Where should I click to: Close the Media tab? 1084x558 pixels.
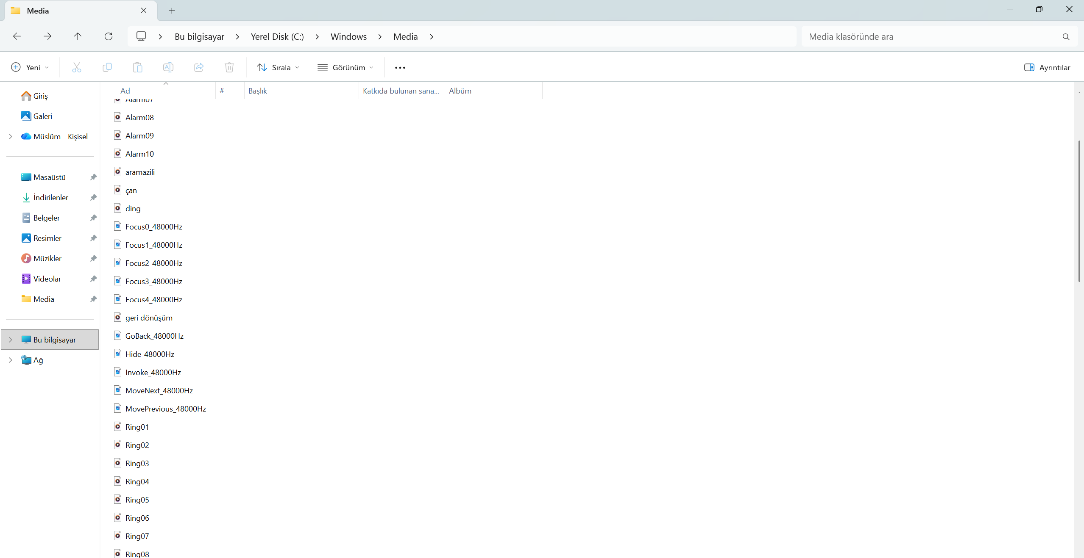(144, 11)
